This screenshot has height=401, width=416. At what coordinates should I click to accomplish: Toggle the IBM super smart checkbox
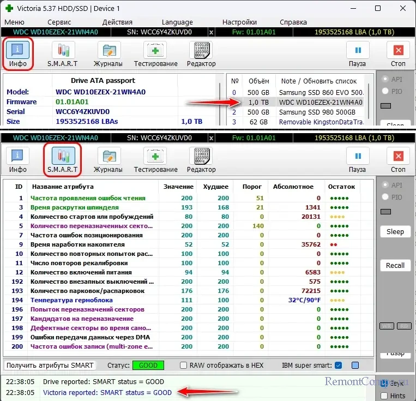pos(338,365)
